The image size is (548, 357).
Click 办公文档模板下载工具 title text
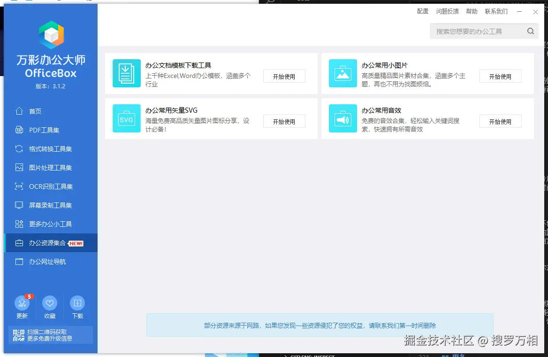click(x=178, y=65)
